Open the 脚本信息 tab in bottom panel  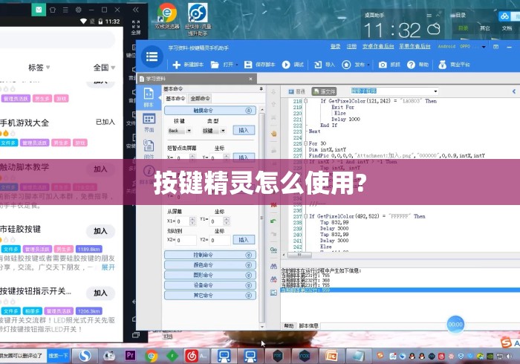point(308,326)
